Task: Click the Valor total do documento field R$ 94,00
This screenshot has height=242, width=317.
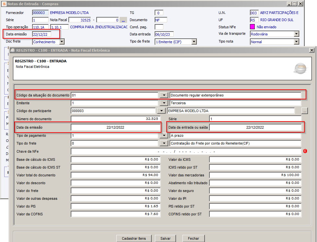Action: [x=116, y=175]
